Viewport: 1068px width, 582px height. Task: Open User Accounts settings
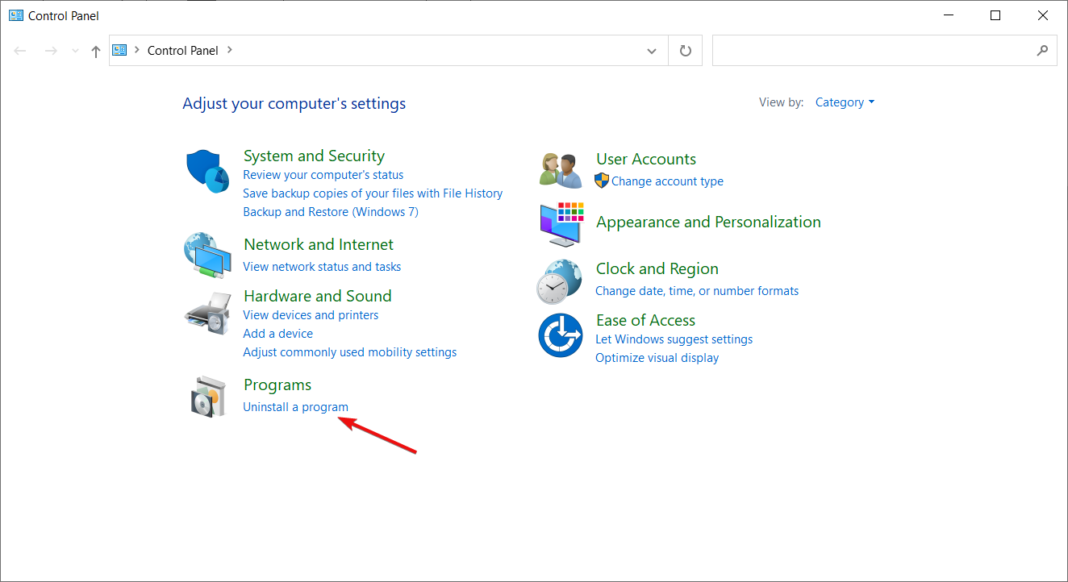tap(645, 159)
